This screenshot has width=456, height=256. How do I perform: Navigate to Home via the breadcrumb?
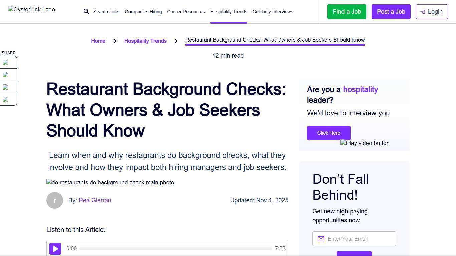pyautogui.click(x=98, y=41)
